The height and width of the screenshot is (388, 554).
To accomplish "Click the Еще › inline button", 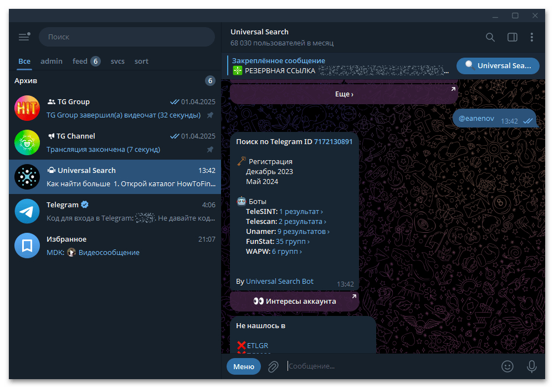I will click(344, 94).
